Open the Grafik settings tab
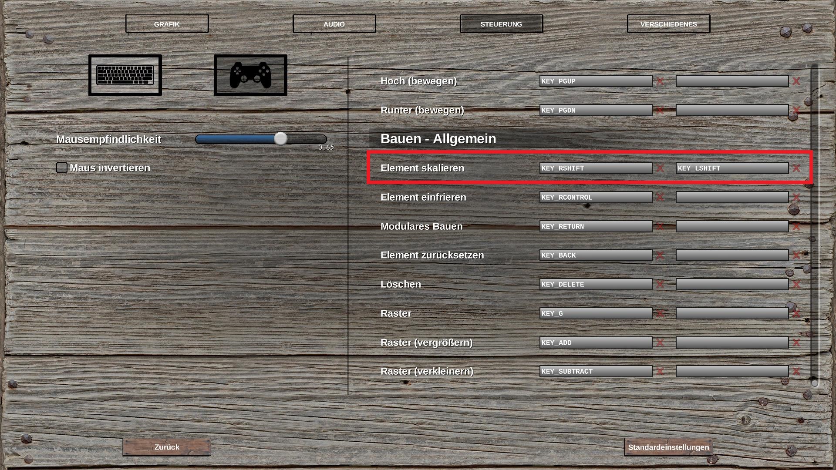Screen dimensions: 836x470 coord(167,24)
